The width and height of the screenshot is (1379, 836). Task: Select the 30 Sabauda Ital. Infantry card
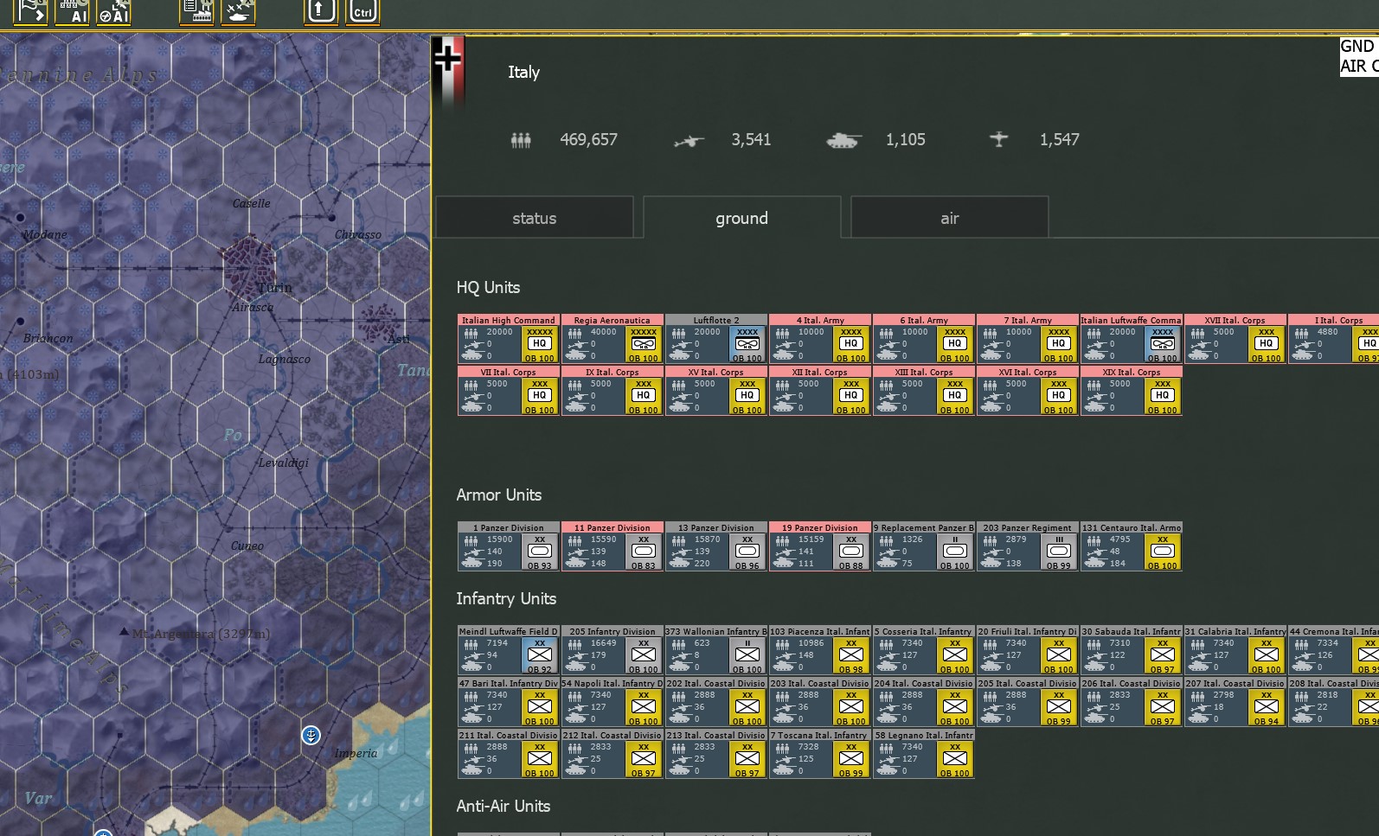click(x=1132, y=650)
